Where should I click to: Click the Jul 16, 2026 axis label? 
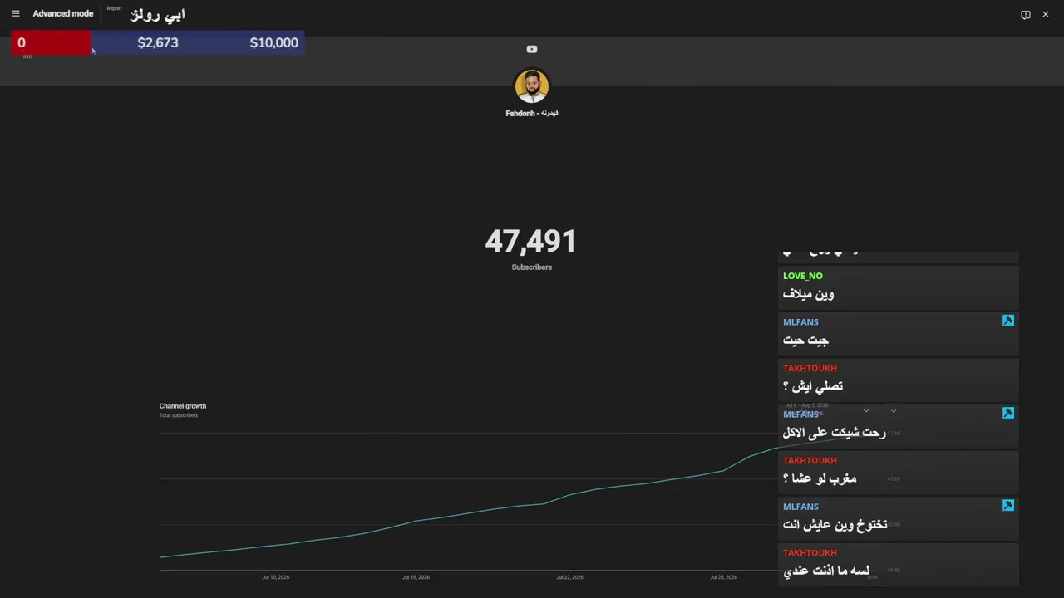point(416,577)
